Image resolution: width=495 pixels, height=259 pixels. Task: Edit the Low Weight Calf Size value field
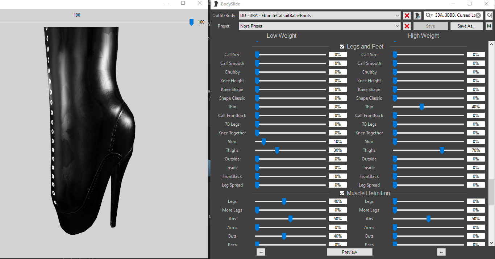coord(338,55)
